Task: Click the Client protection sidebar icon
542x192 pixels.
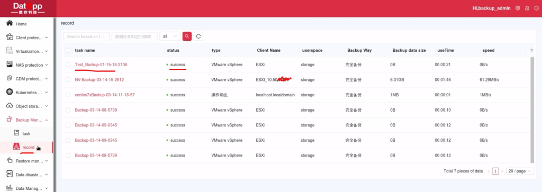Action: click(x=10, y=38)
